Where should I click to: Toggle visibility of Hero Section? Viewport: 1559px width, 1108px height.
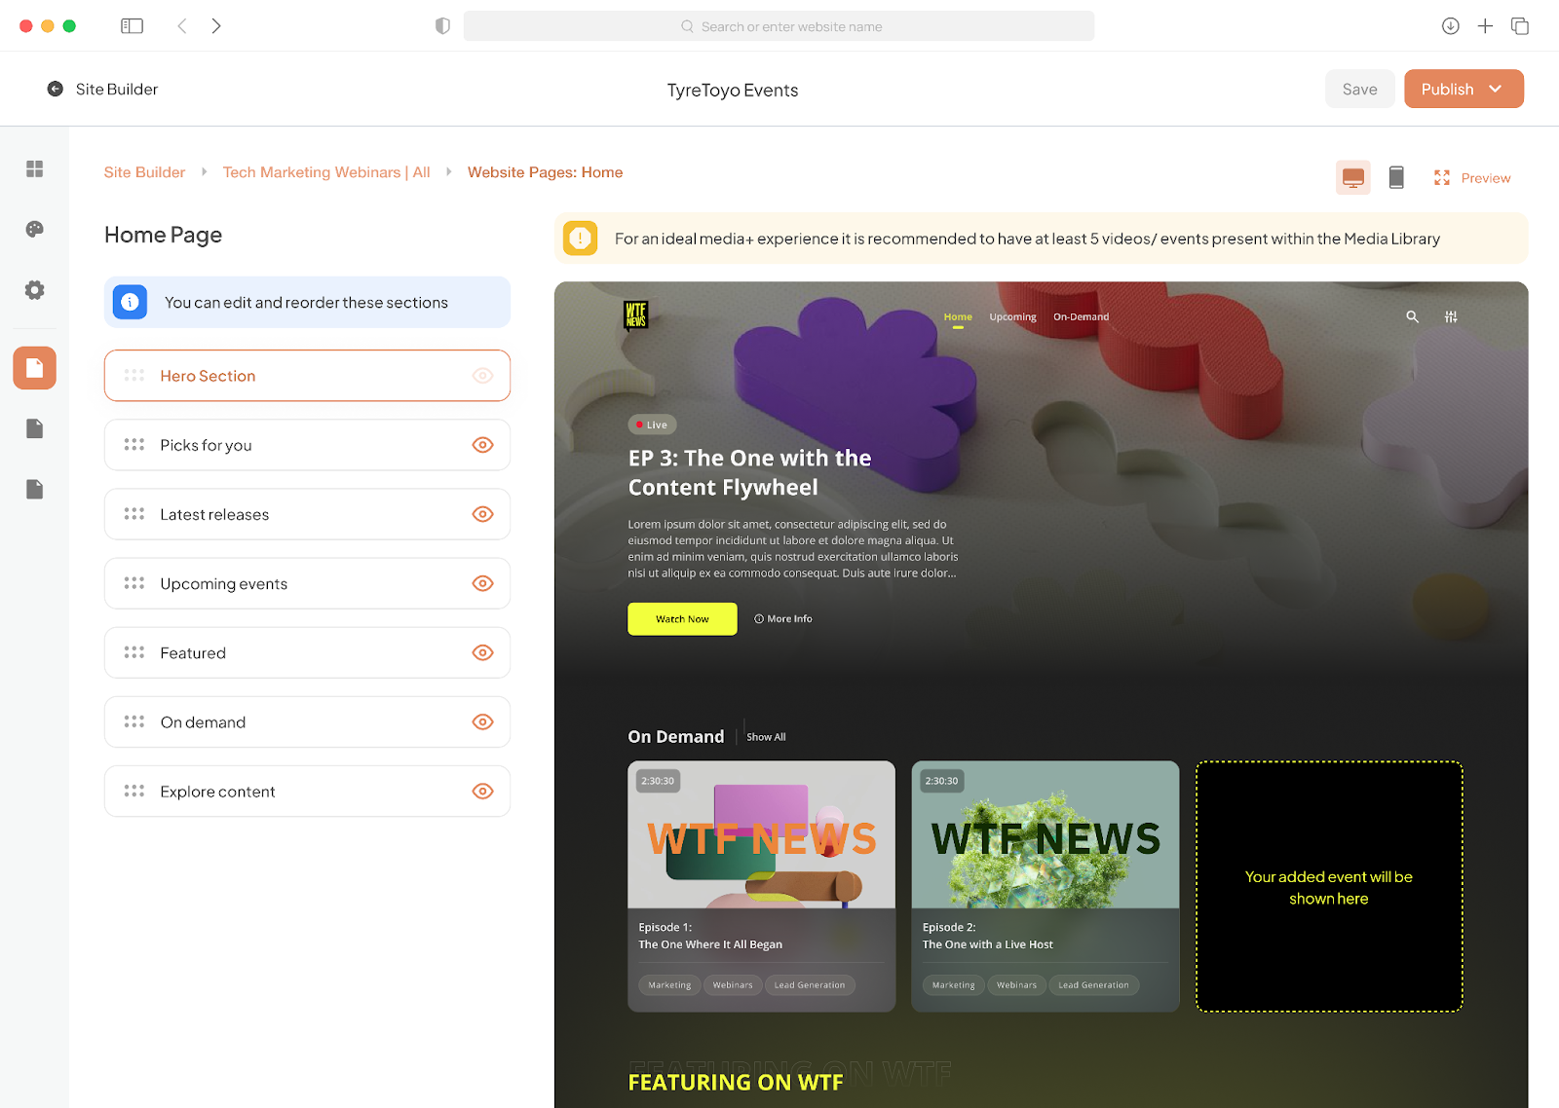tap(483, 376)
